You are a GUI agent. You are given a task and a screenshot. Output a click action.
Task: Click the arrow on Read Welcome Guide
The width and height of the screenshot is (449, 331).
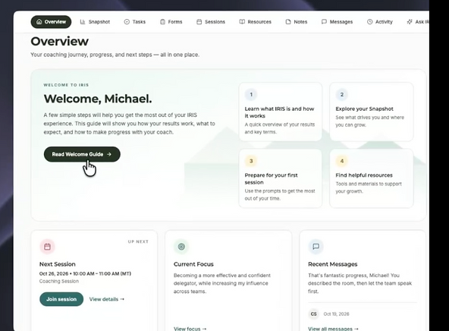tap(109, 154)
